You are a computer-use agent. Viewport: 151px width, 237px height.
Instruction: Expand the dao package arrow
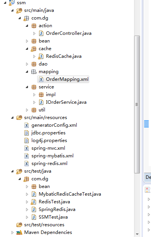27,64
